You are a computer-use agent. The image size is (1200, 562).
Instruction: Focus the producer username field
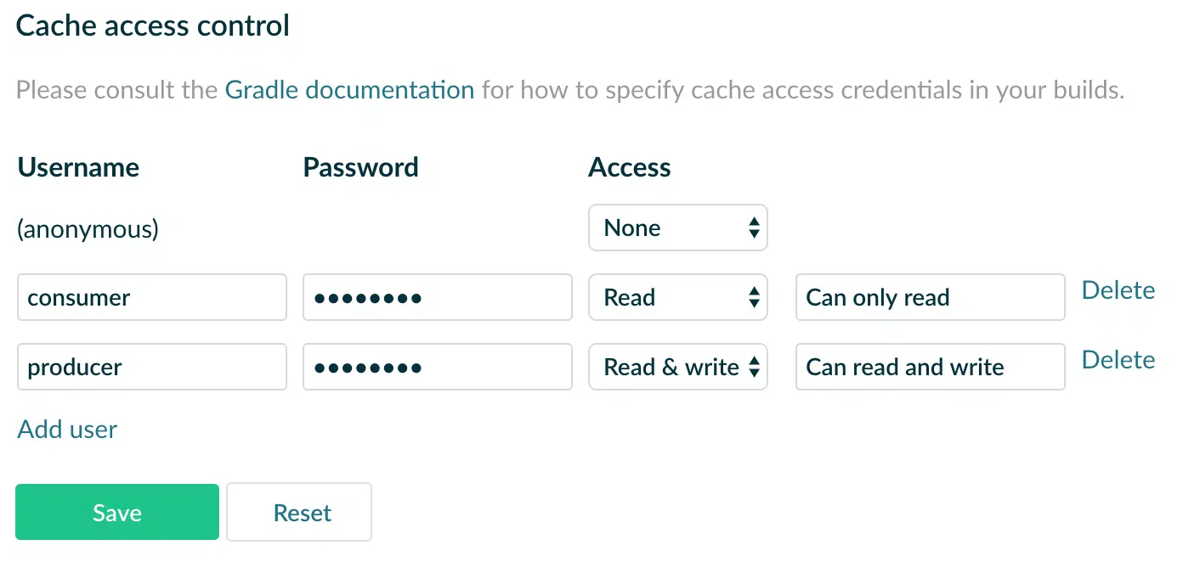click(x=152, y=367)
